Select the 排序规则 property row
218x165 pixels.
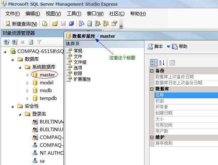click(186, 143)
